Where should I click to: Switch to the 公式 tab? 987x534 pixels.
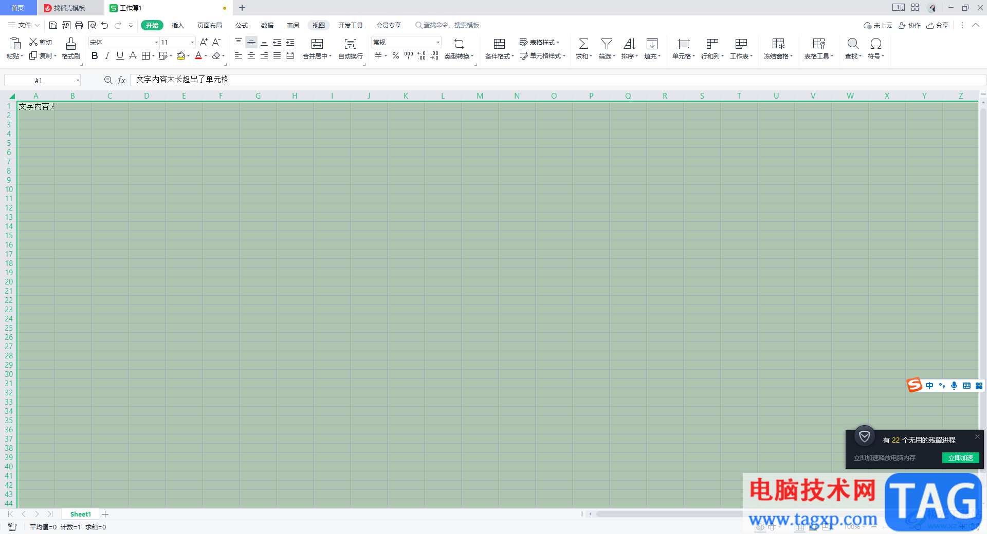pos(241,25)
